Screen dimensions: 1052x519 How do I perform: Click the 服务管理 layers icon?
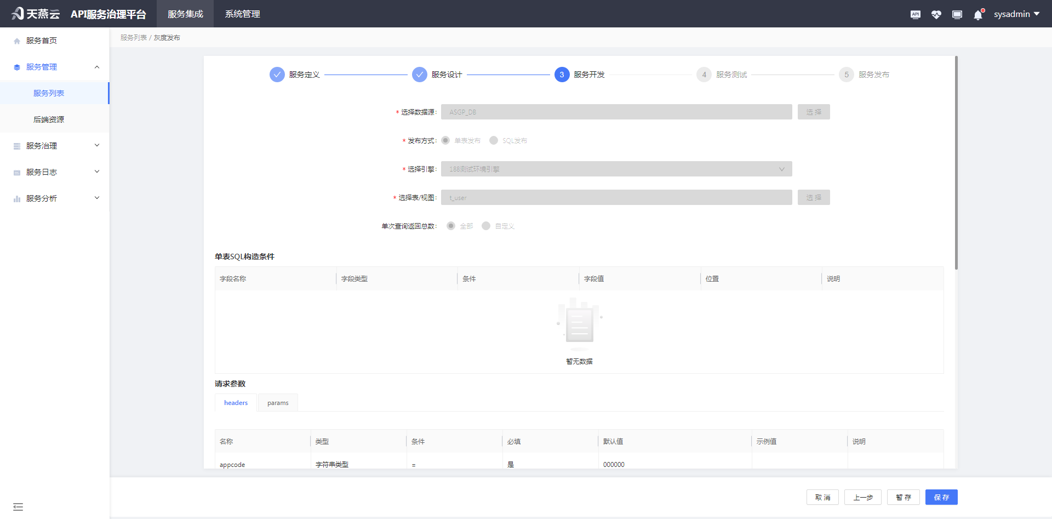pyautogui.click(x=16, y=66)
